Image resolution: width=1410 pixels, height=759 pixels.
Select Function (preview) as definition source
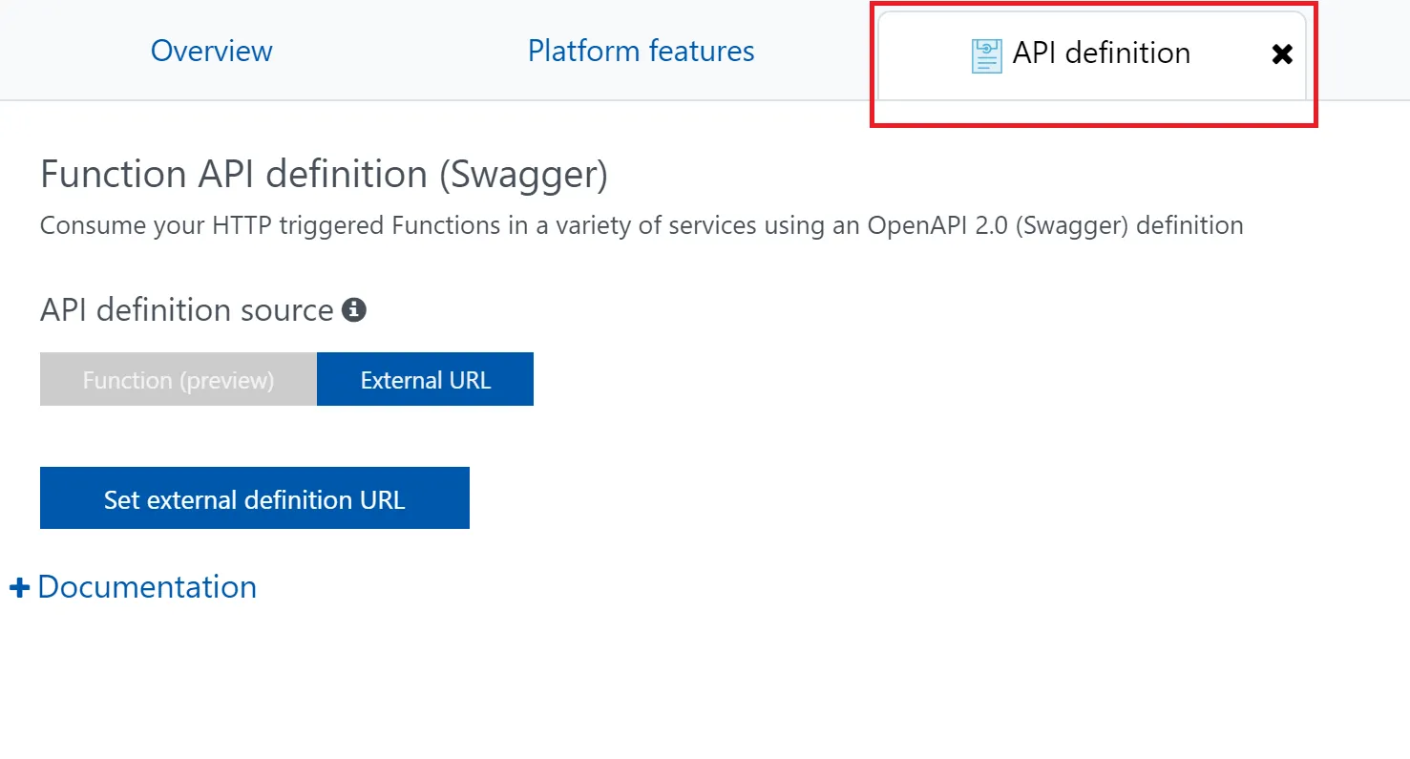[179, 380]
